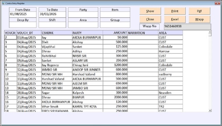Image resolution: width=222 pixels, height=126 pixels.
Task: Focus the Item filter field
Action: 115,14
